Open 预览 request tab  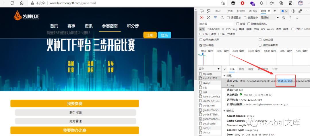click(241, 69)
